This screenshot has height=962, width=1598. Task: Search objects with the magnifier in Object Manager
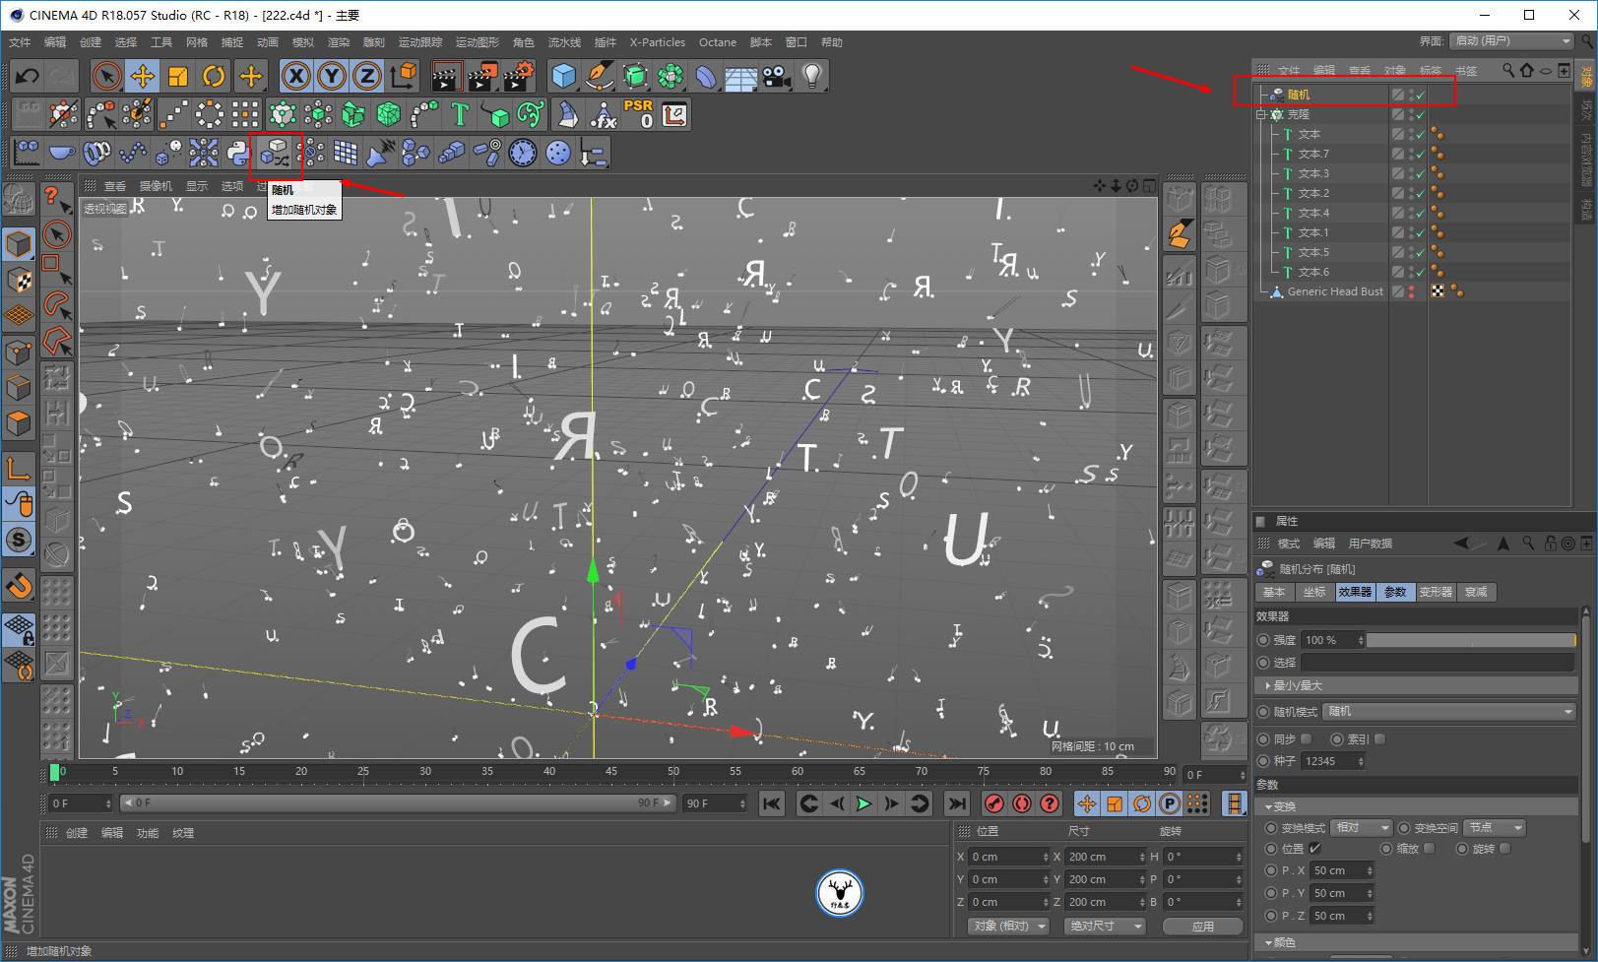(x=1508, y=70)
